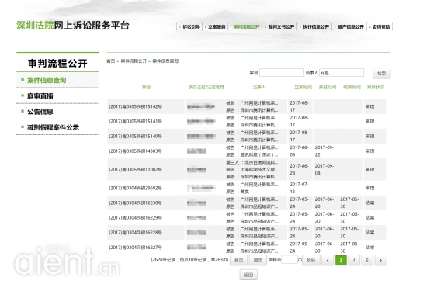Click the 结案 status of case 16230
Viewport: 430px width, 284px height.
click(x=369, y=203)
